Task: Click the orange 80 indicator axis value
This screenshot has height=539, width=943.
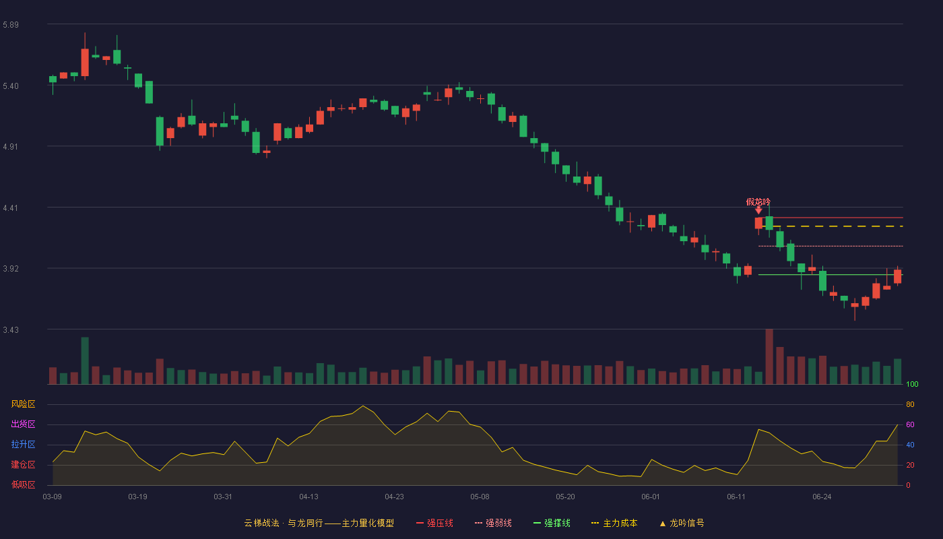Action: coord(910,404)
